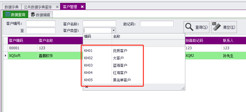
Task: Close the 公共数据字典窗体 tab
Action: (x=57, y=7)
